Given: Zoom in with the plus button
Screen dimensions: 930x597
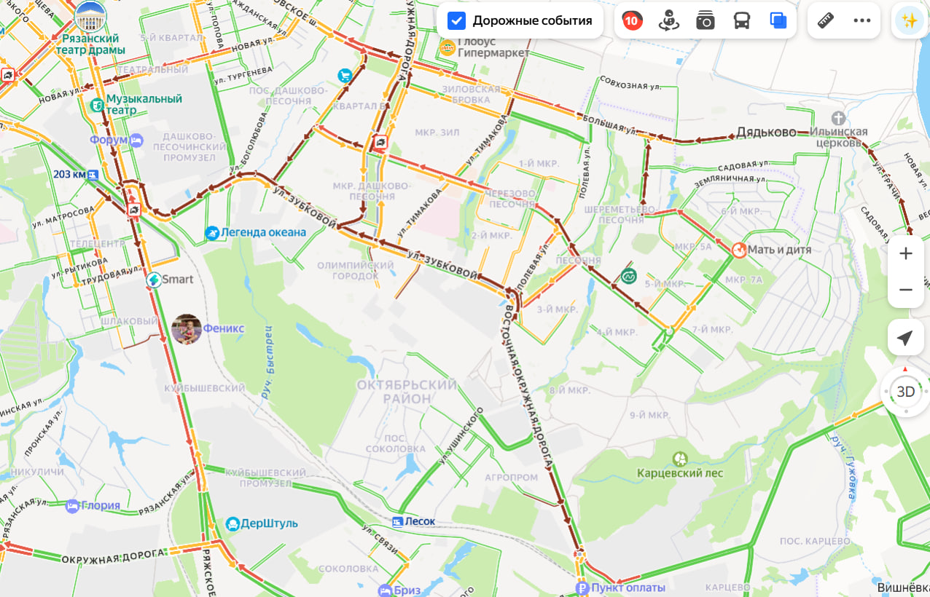Looking at the screenshot, I should [x=906, y=253].
